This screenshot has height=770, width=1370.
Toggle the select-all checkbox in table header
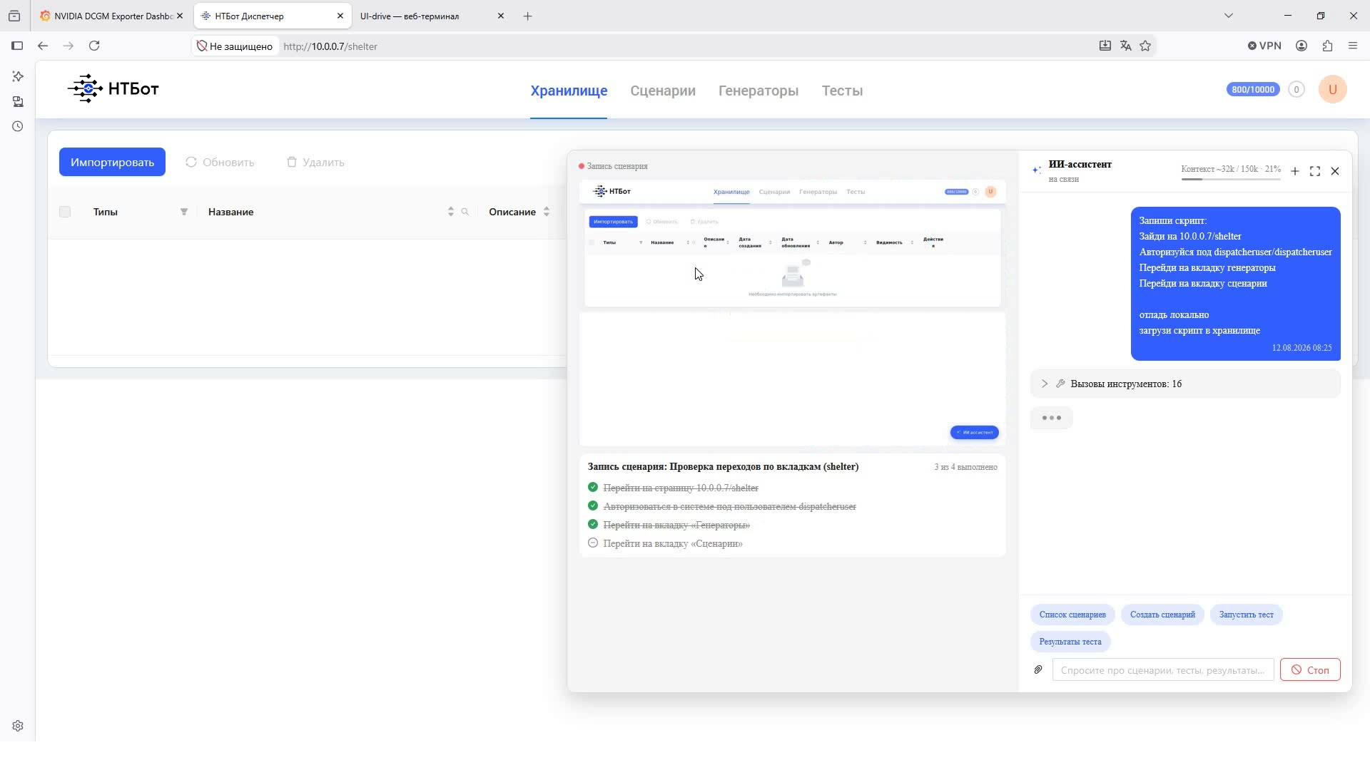[x=65, y=212]
